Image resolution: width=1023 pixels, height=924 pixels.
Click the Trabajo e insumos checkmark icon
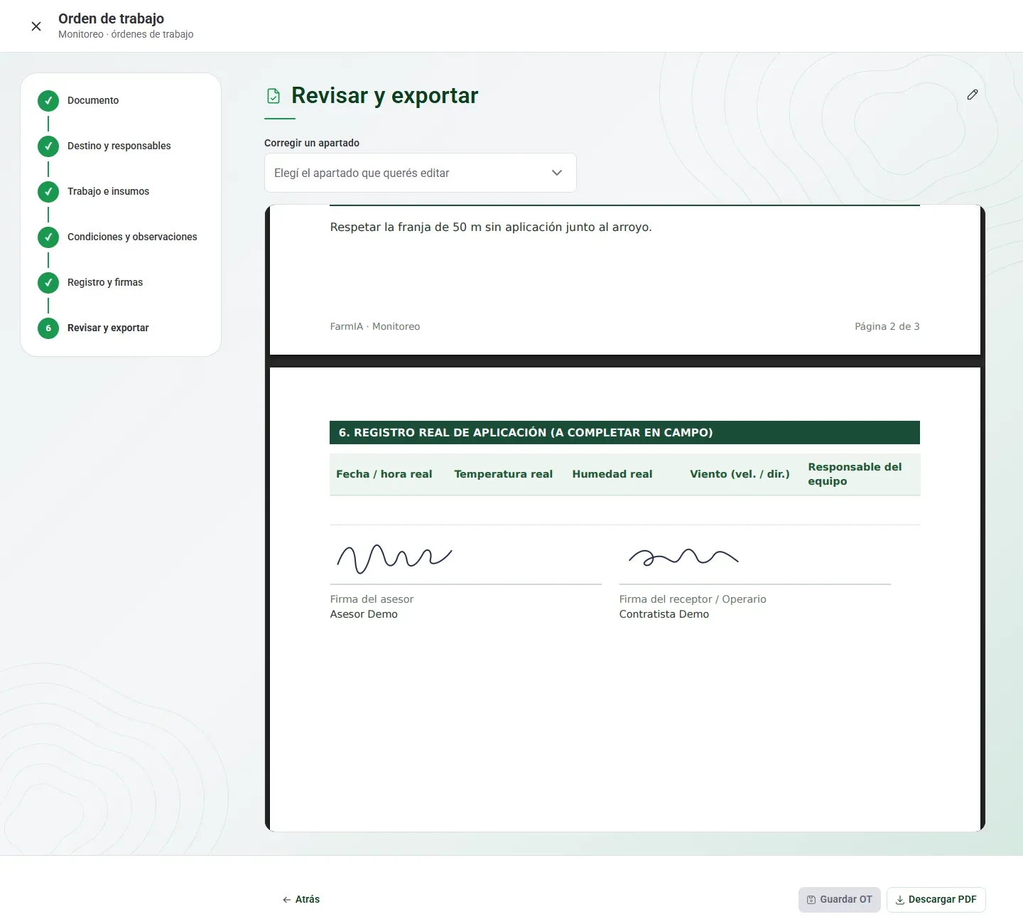(x=48, y=191)
